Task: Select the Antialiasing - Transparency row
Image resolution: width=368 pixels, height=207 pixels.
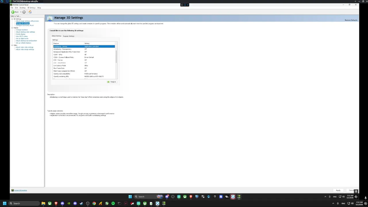Action: (84, 49)
